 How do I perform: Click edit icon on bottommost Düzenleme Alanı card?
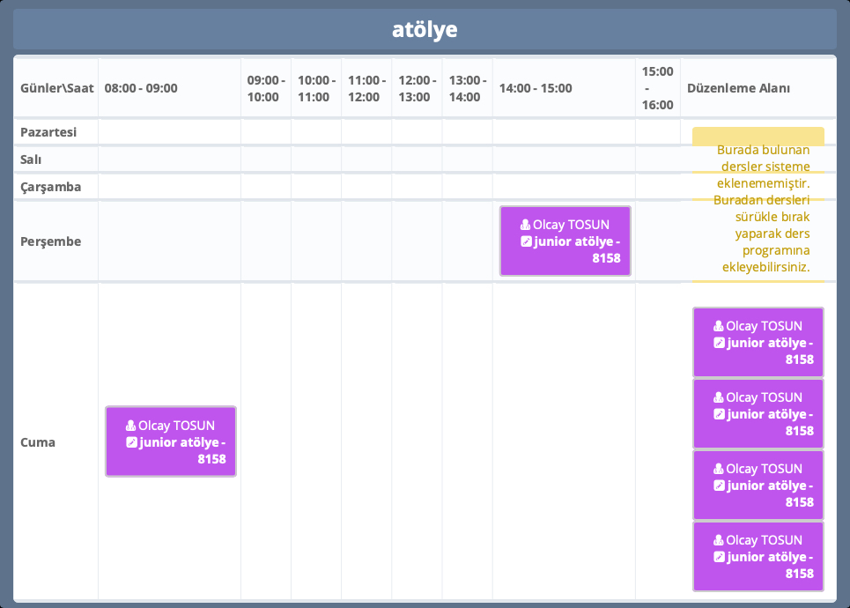(719, 557)
